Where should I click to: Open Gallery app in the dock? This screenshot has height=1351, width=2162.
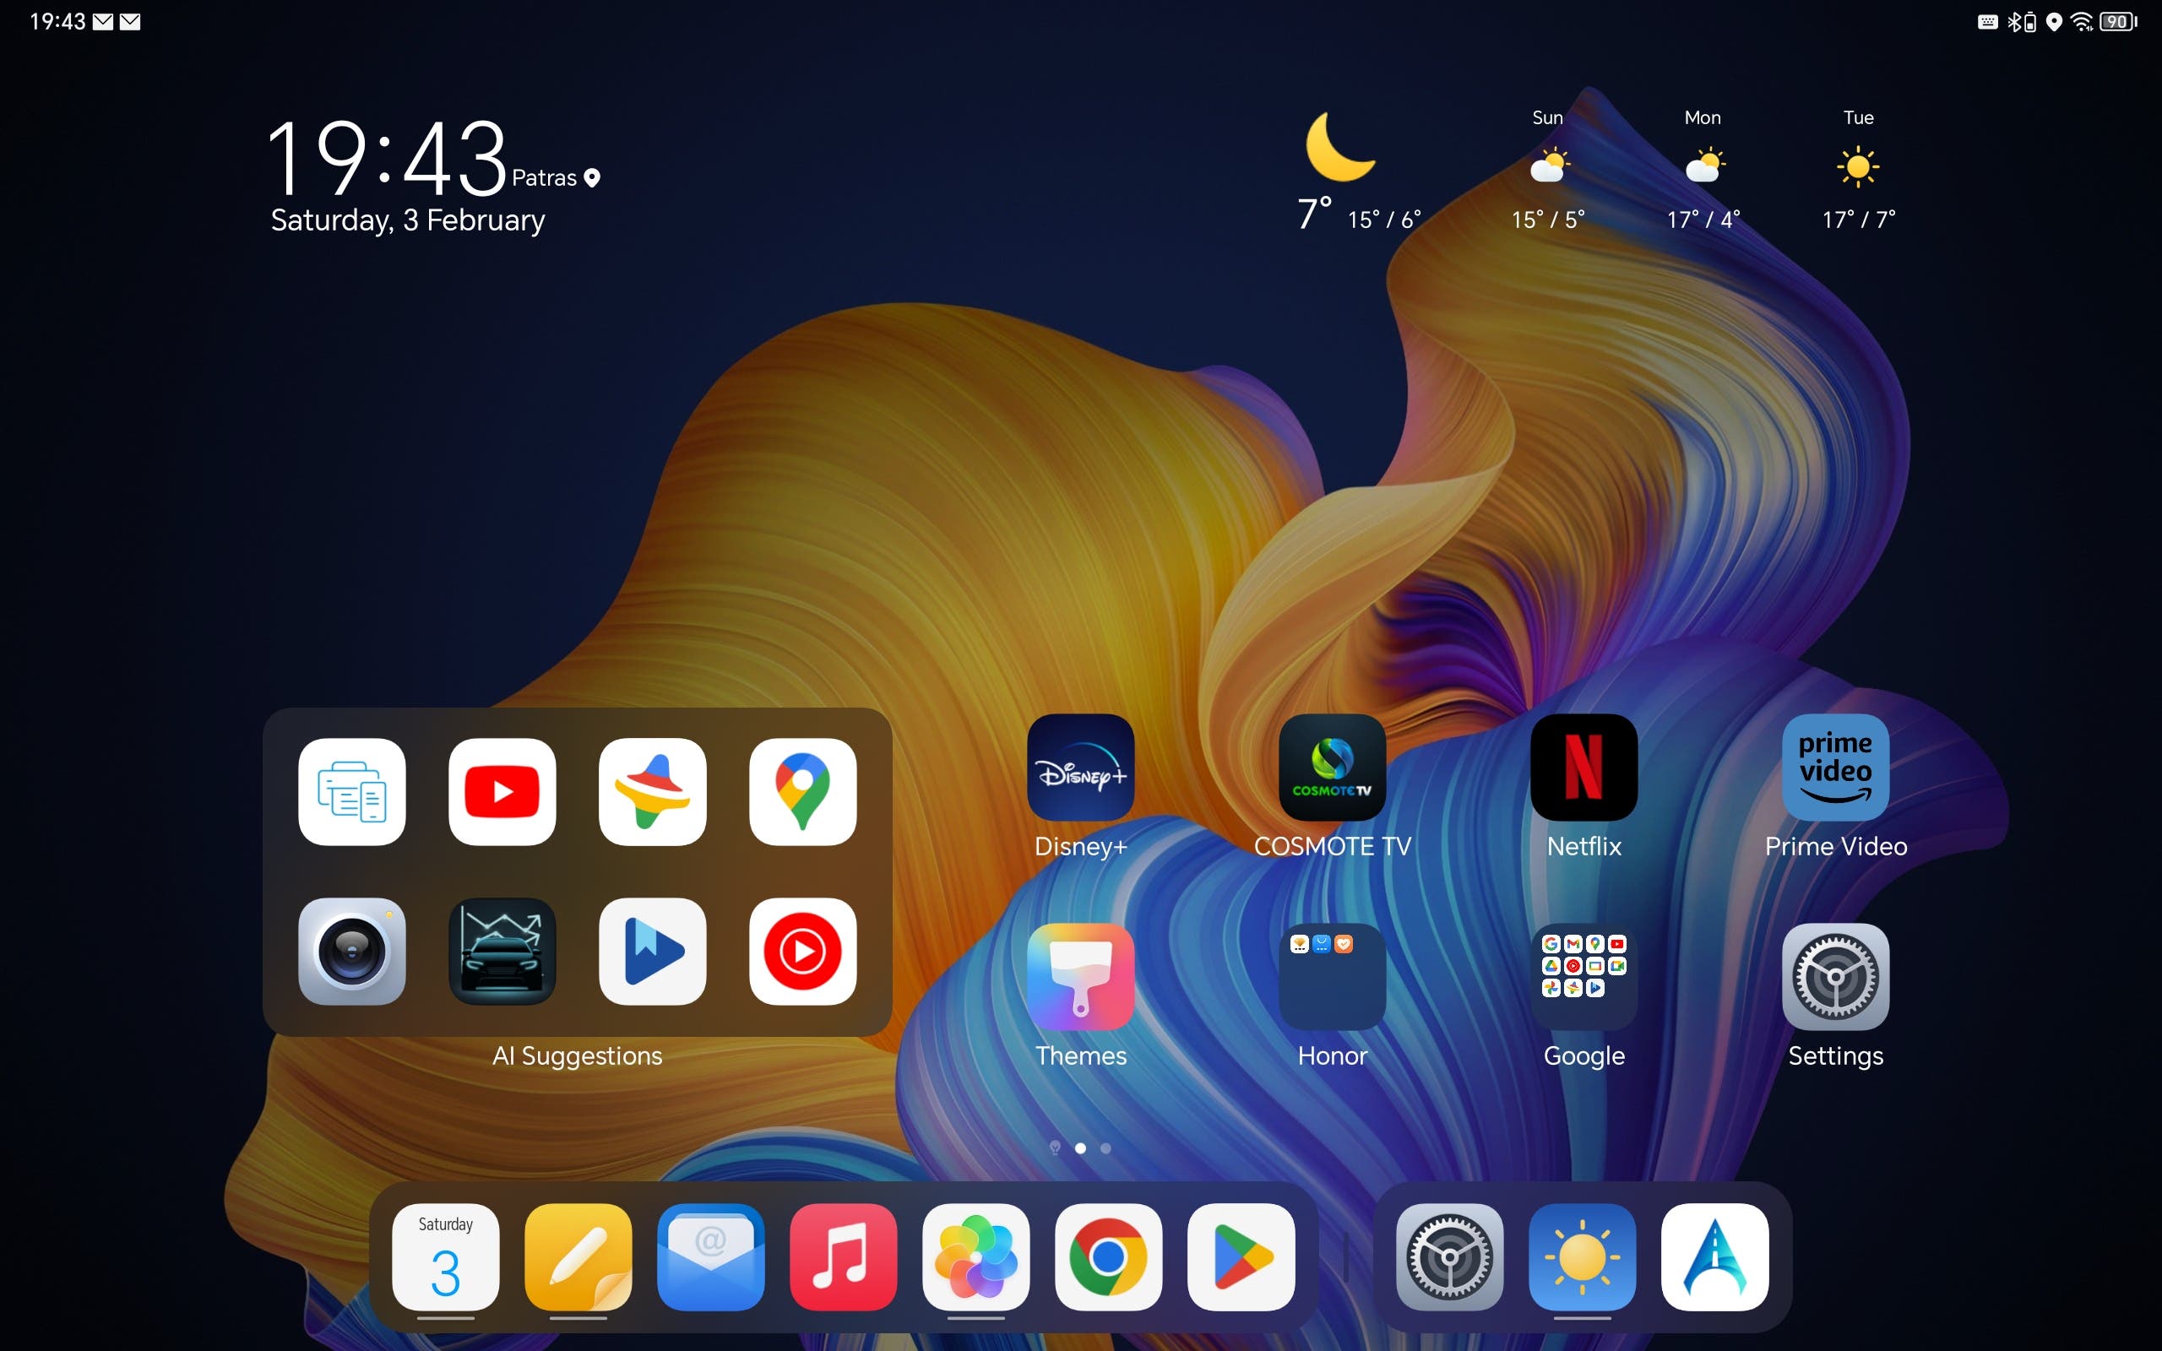(x=975, y=1257)
